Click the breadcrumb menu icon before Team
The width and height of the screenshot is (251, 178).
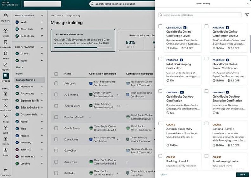(52, 16)
